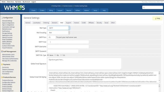
Task: Click the SMTP Host field
Action: click(x=68, y=42)
